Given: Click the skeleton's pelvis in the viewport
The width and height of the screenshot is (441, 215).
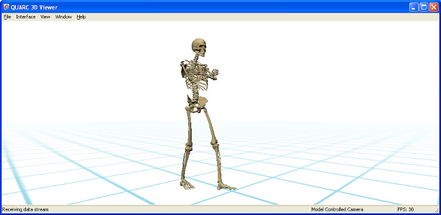Looking at the screenshot, I should click(198, 103).
